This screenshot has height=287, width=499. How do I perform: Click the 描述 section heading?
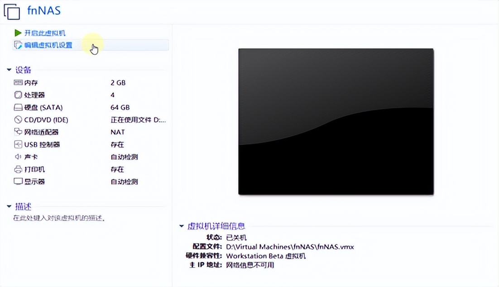click(23, 206)
